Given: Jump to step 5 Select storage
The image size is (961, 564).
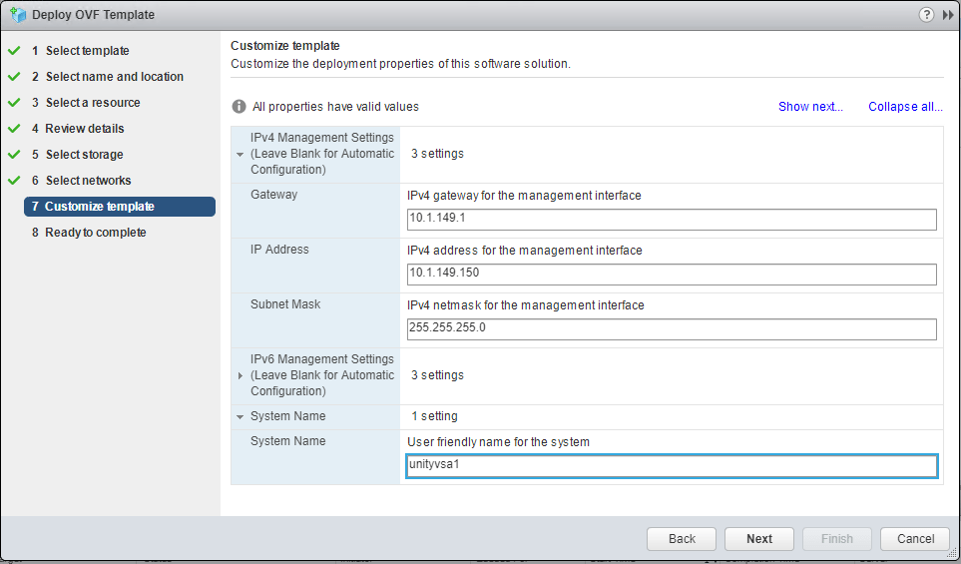Looking at the screenshot, I should [x=84, y=155].
